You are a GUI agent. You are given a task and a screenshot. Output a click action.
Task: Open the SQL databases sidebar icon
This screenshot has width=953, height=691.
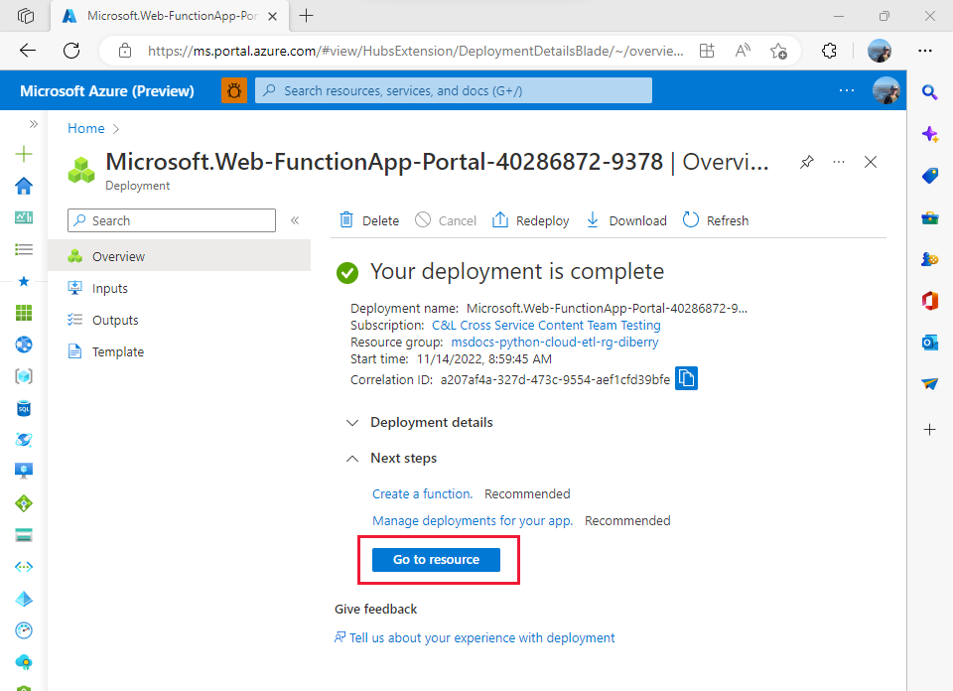pyautogui.click(x=24, y=408)
